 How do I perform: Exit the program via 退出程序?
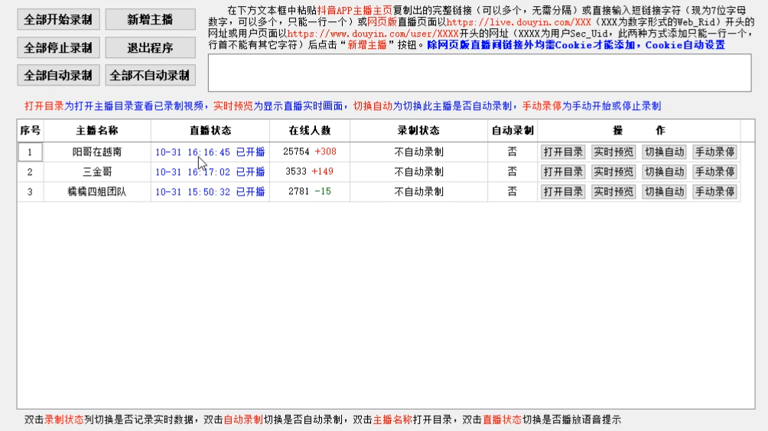[151, 48]
